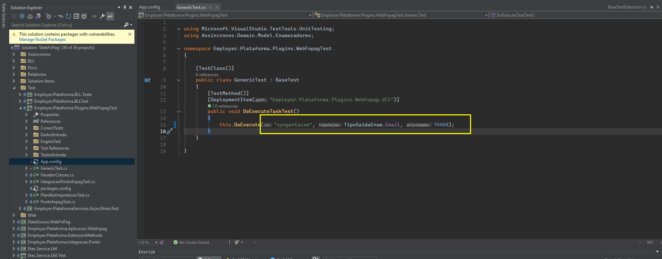Viewport: 662px width, 259px height.
Task: Open the type navigation dropdown GenericTest
Action: point(401,15)
